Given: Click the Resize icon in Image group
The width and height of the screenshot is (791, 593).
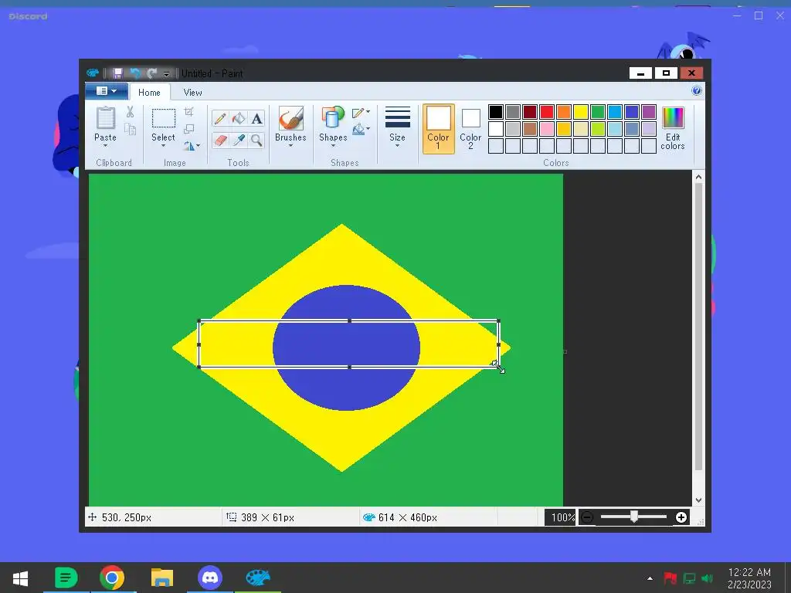Looking at the screenshot, I should pos(189,129).
